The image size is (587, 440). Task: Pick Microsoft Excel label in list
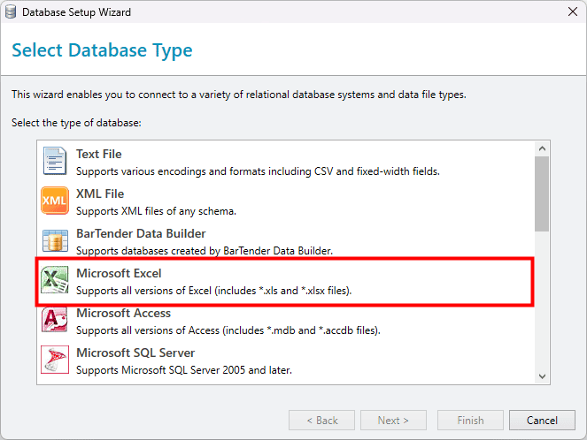pyautogui.click(x=119, y=273)
